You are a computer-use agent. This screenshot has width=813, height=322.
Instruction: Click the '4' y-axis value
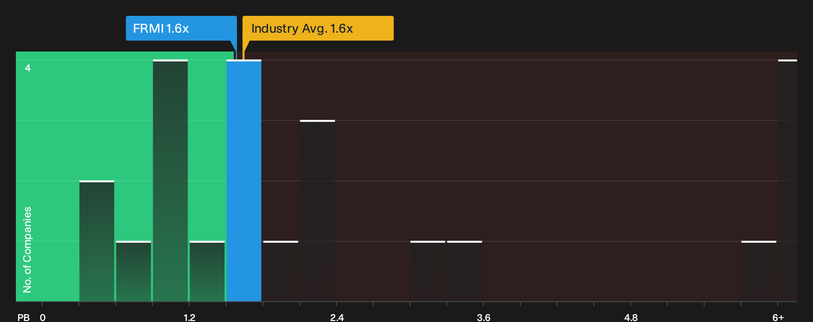(28, 68)
